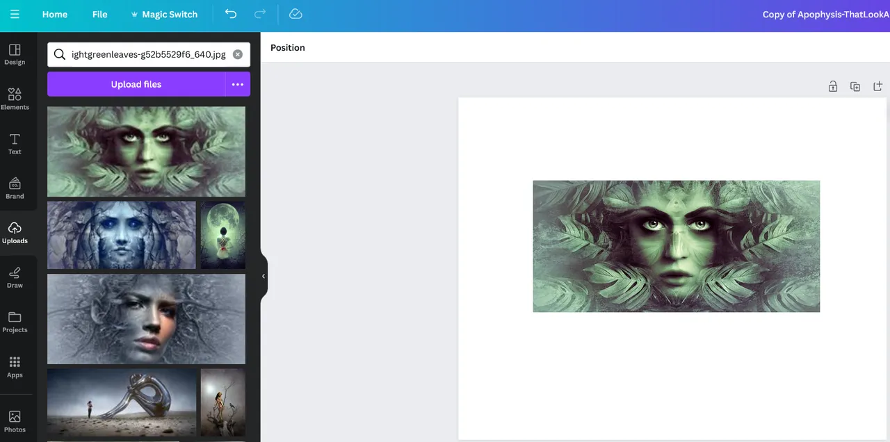
Task: Open Magic Switch
Action: coord(164,14)
